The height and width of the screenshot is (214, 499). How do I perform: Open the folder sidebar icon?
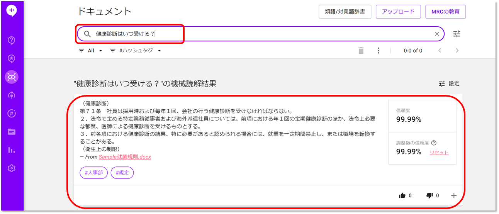pos(12,132)
